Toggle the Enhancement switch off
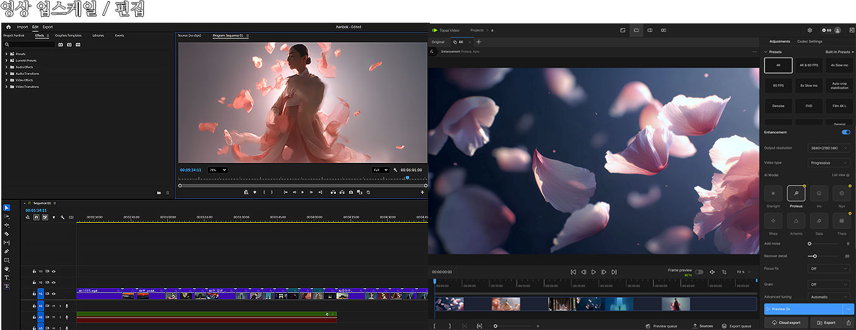The height and width of the screenshot is (330, 856). pyautogui.click(x=846, y=133)
